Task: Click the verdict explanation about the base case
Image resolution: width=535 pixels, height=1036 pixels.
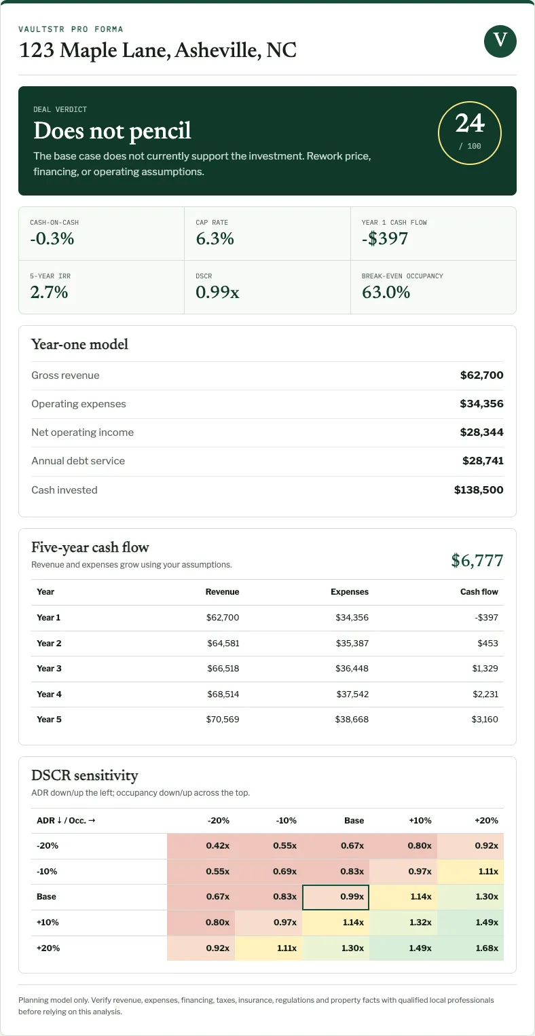Action: pyautogui.click(x=202, y=164)
